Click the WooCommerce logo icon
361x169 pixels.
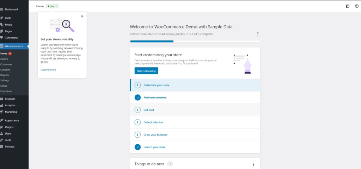[x=1, y=46]
